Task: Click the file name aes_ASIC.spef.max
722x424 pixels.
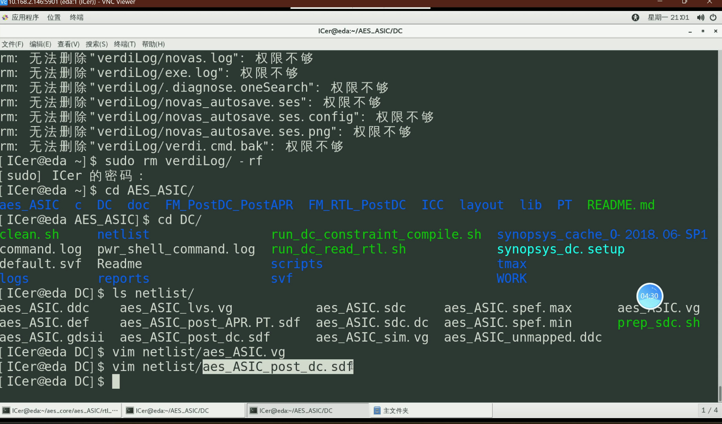Action: pos(508,308)
